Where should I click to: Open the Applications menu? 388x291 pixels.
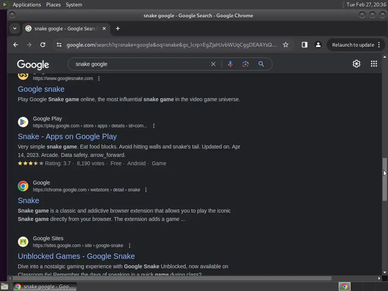point(27,5)
